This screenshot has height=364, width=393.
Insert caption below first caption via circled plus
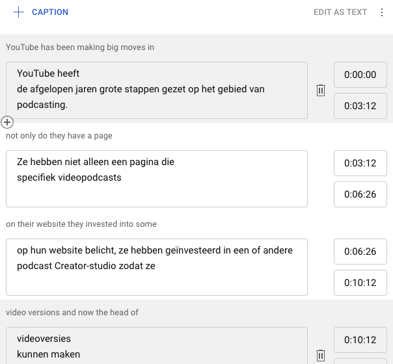click(7, 122)
